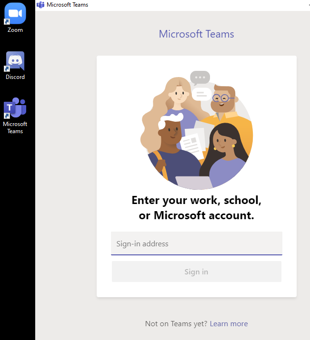Image resolution: width=310 pixels, height=340 pixels.
Task: Open the Learn more link
Action: (x=229, y=323)
